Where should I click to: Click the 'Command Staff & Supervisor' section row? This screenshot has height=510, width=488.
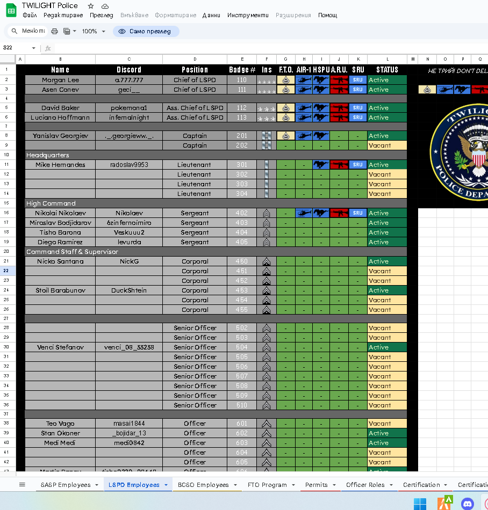coord(216,252)
